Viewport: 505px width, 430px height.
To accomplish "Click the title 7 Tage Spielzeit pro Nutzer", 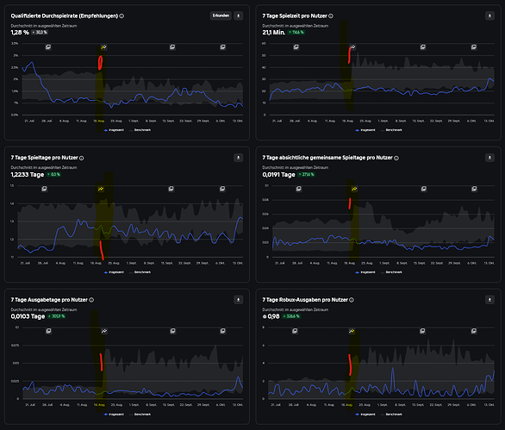I will (x=295, y=16).
